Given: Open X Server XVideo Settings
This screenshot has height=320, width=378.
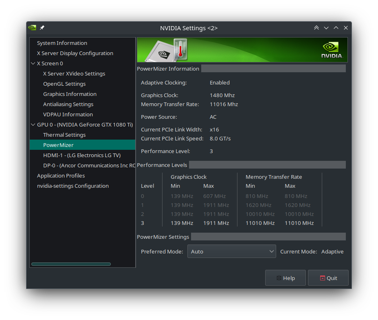Looking at the screenshot, I should pyautogui.click(x=74, y=73).
